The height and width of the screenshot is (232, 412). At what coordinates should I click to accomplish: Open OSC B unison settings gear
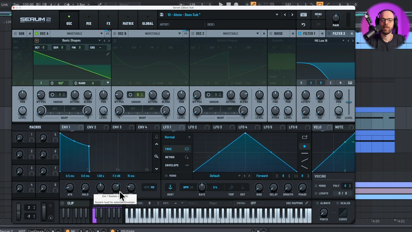[130, 95]
